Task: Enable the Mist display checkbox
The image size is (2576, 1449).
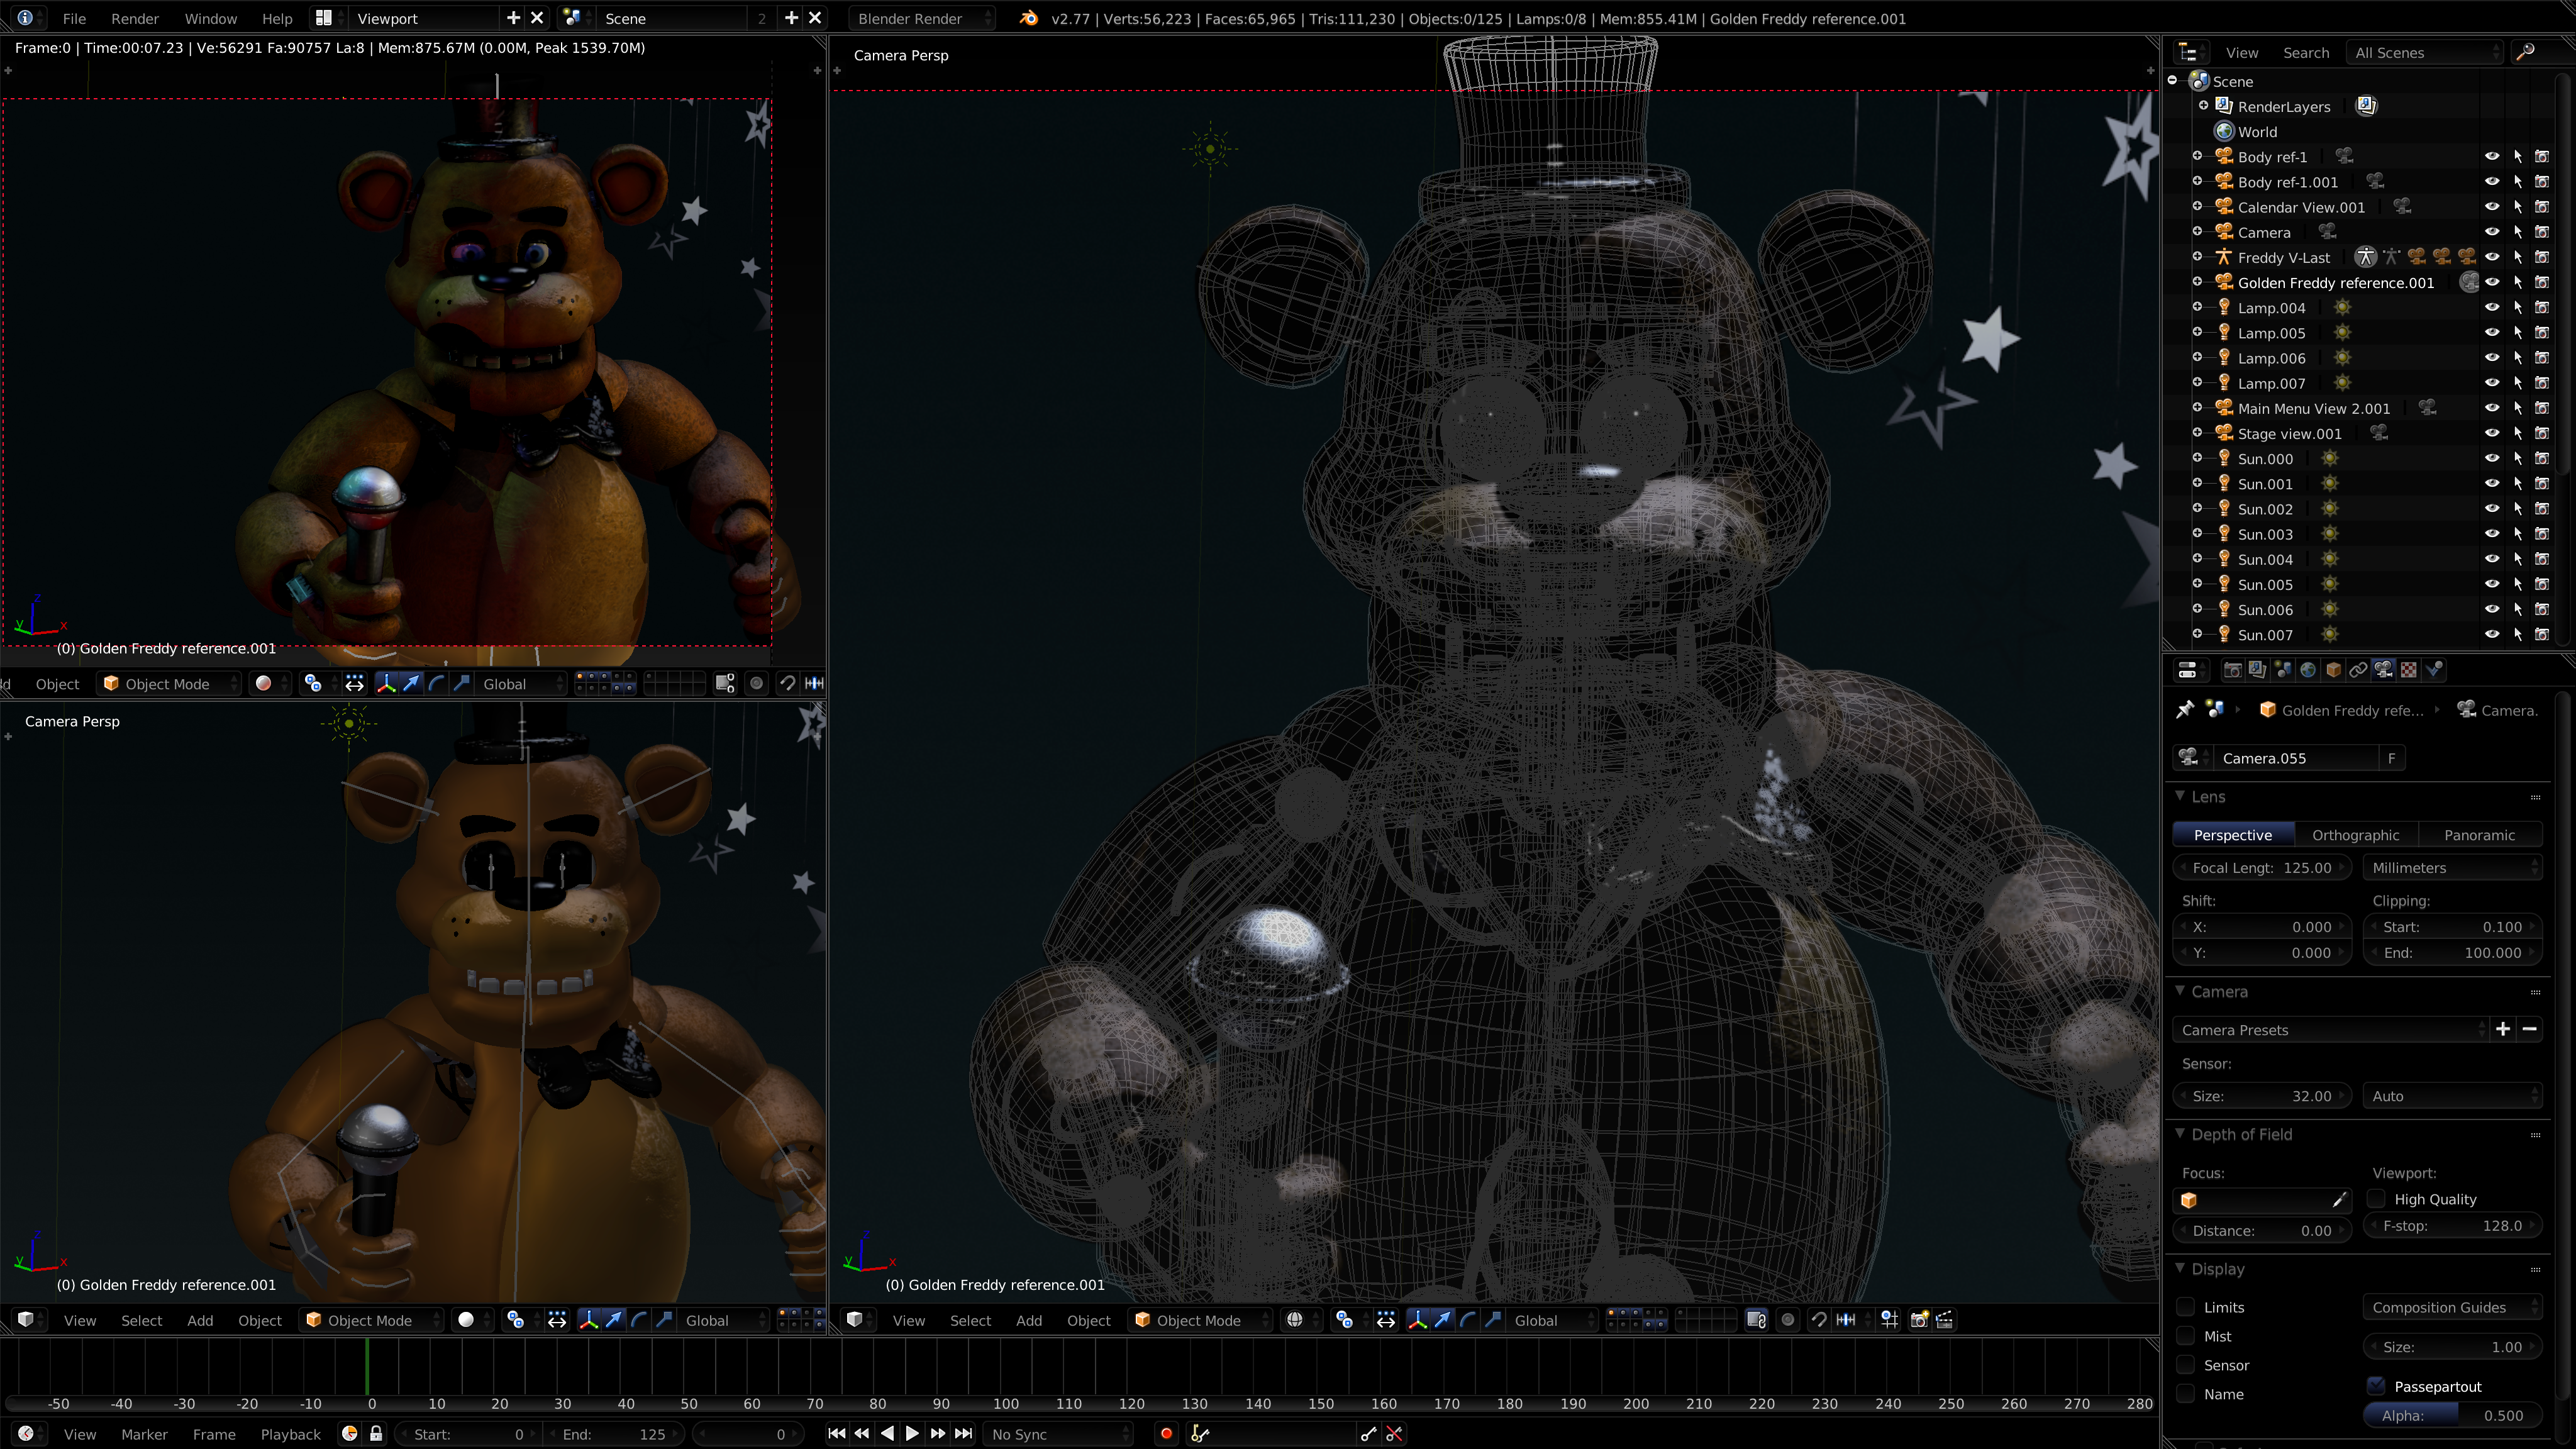Action: point(2186,1336)
